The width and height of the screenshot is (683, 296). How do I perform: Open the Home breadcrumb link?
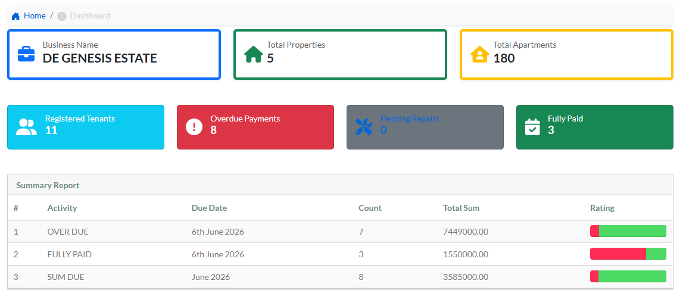[x=35, y=15]
